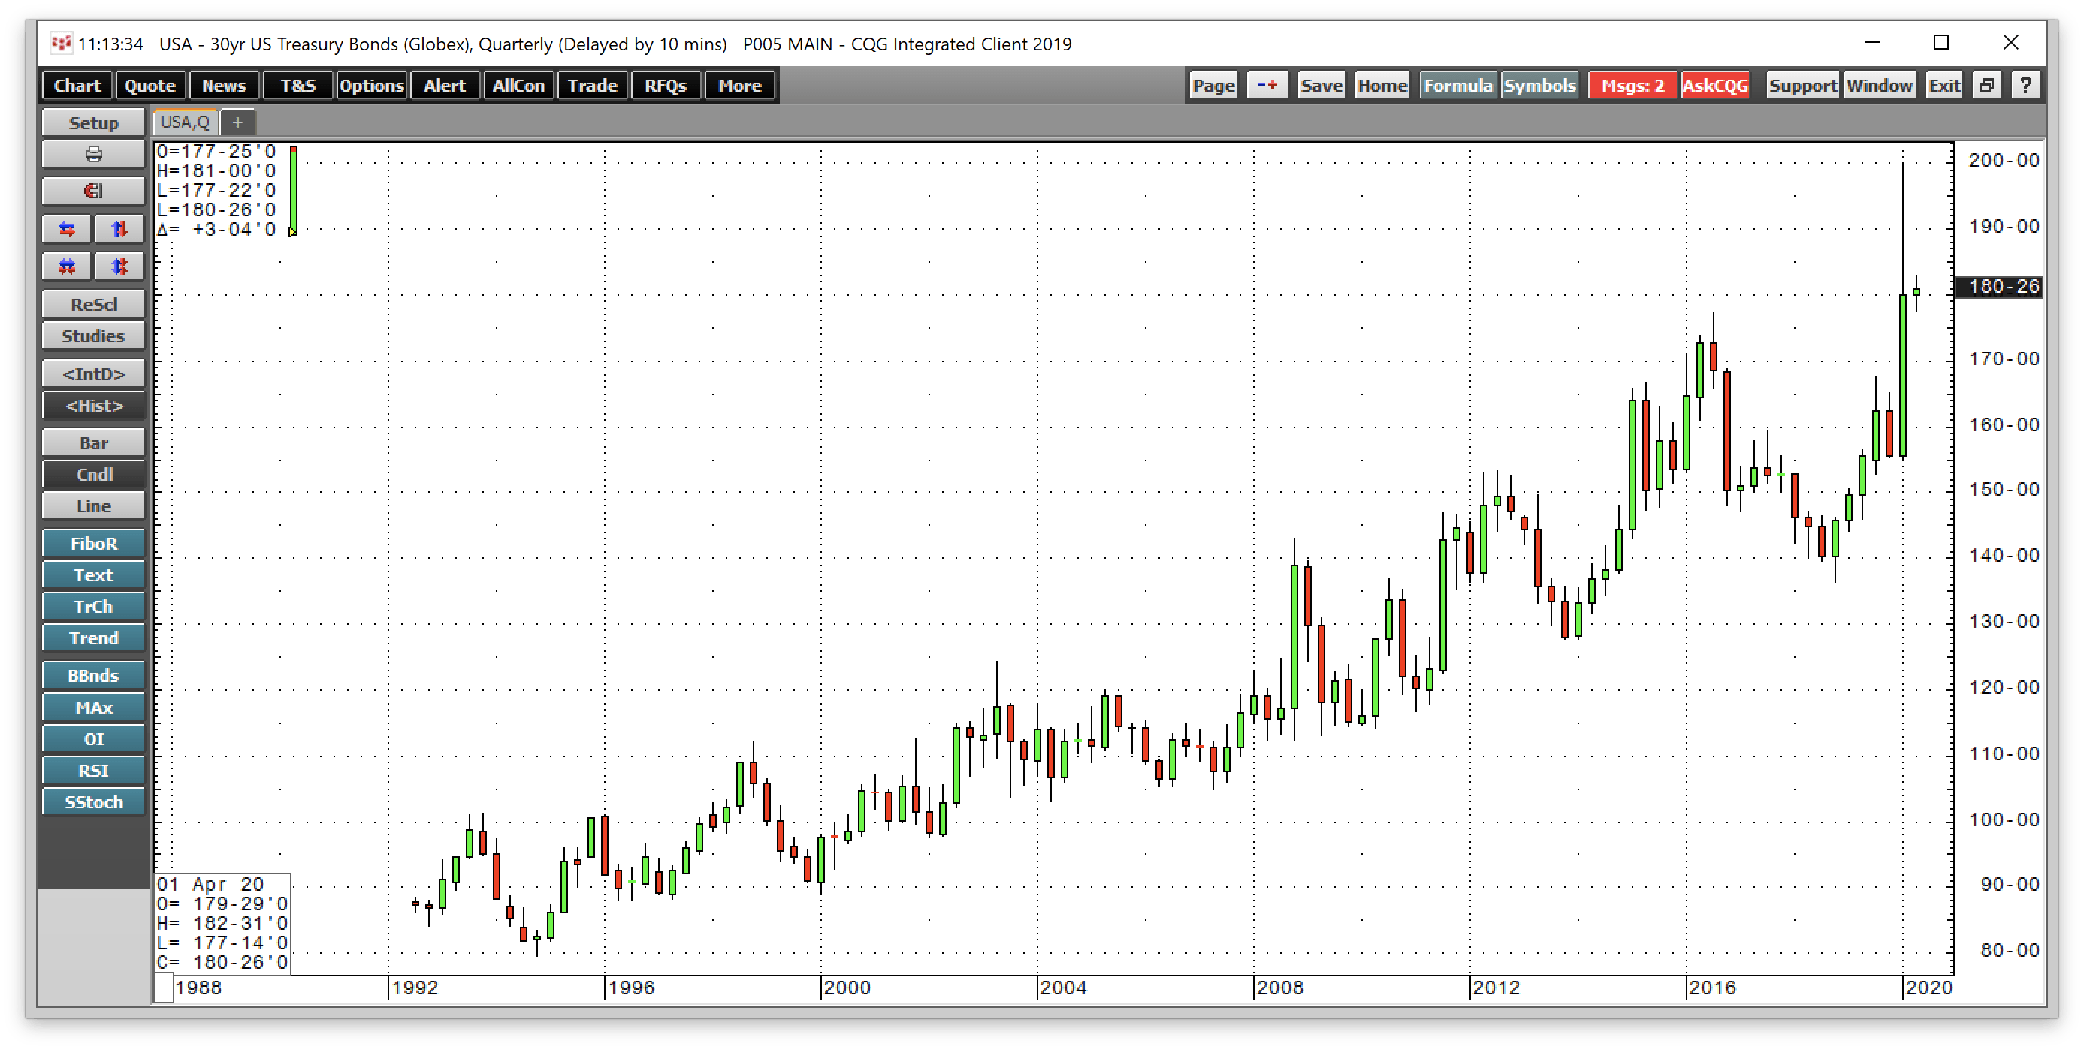Open the Alert menu

pos(445,85)
